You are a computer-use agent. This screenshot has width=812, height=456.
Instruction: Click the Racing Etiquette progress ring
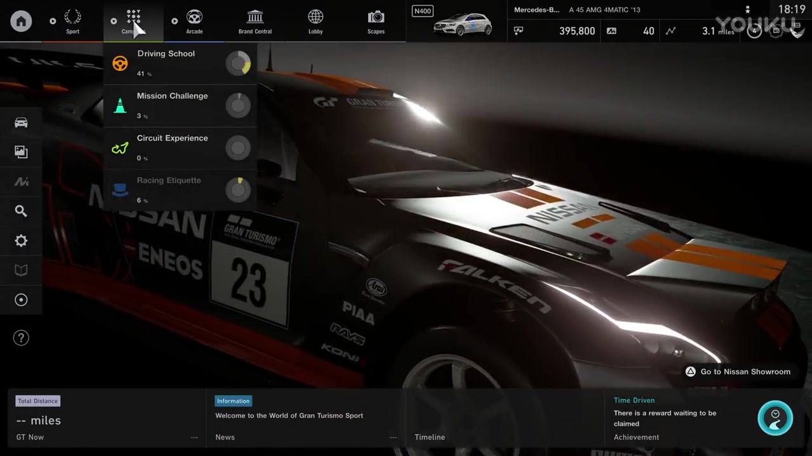pos(239,189)
